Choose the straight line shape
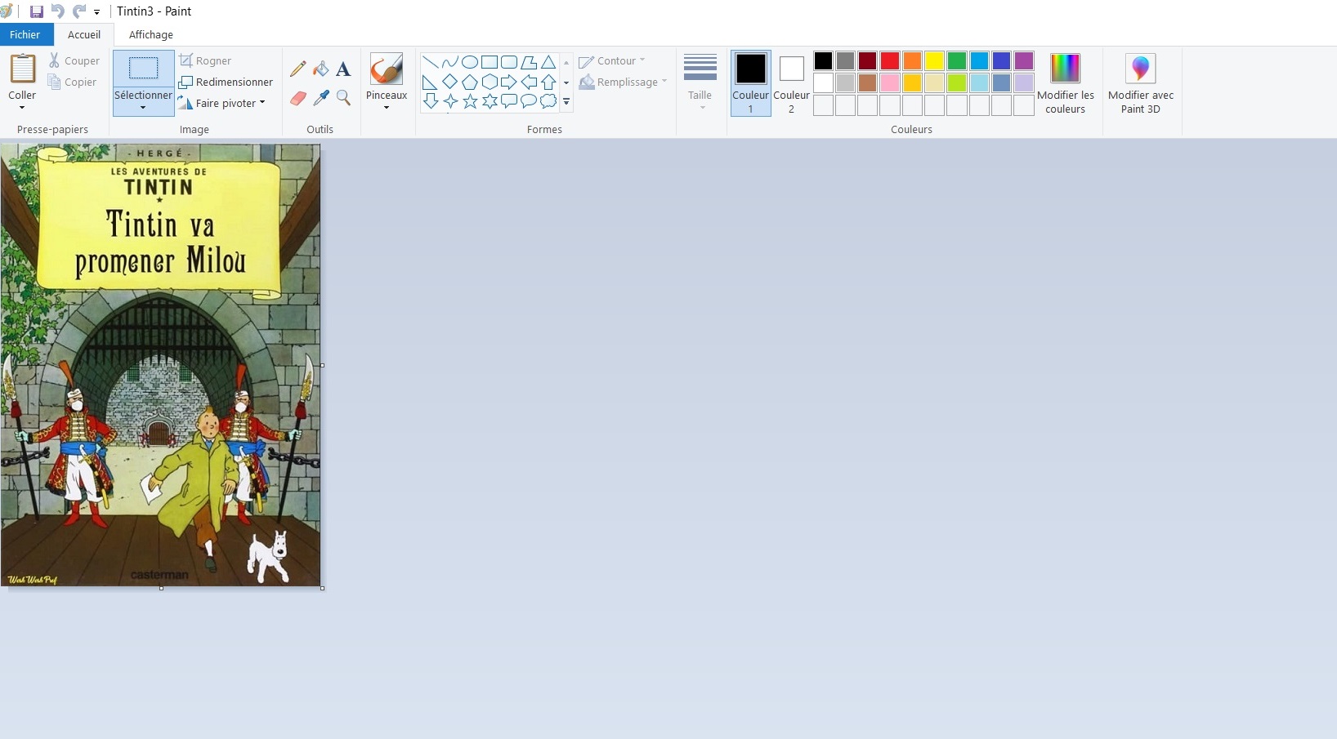Viewport: 1337px width, 739px height. [431, 62]
